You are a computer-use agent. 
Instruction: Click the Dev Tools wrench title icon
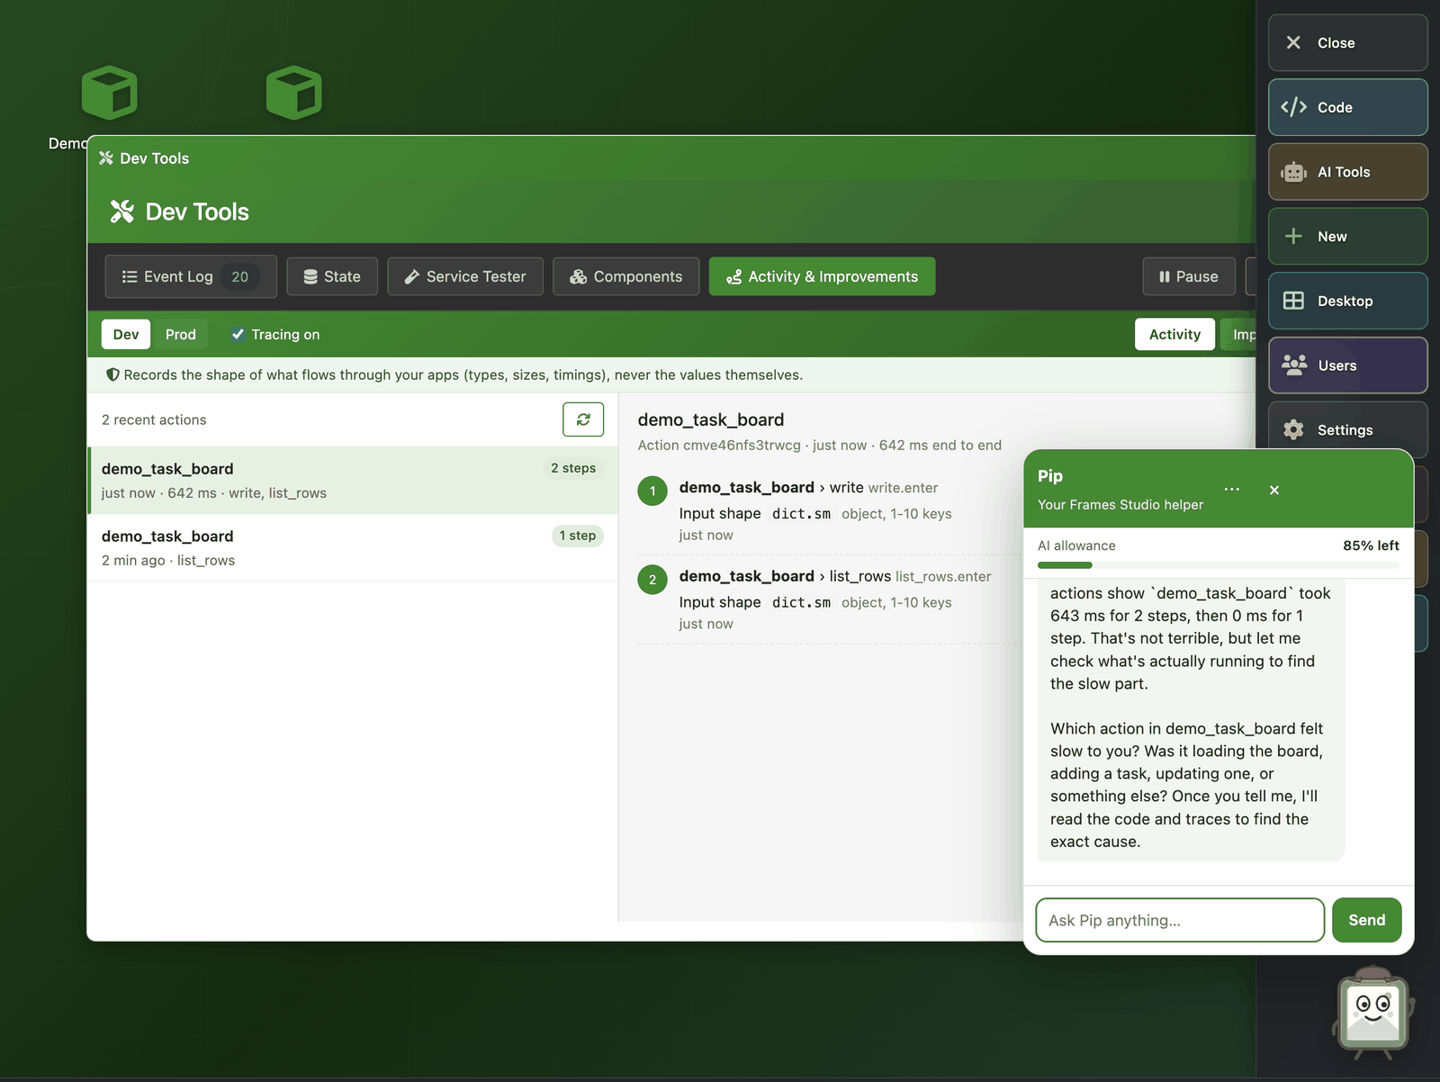pyautogui.click(x=121, y=212)
